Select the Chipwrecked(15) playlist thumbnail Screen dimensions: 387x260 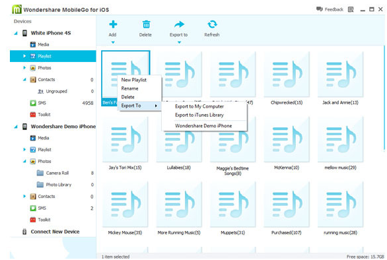pyautogui.click(x=287, y=75)
